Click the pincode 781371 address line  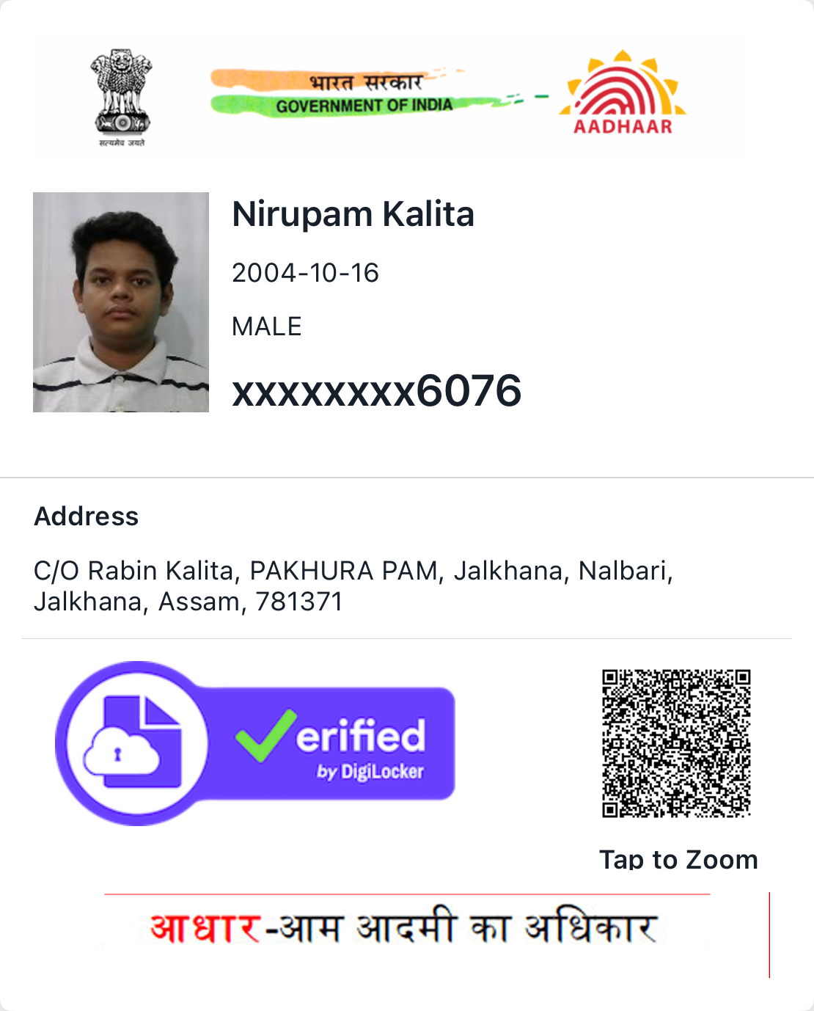pyautogui.click(x=188, y=602)
